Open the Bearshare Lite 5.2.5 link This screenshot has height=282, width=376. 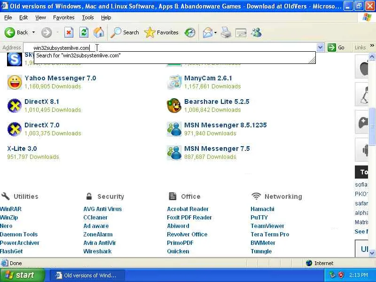[x=217, y=102]
